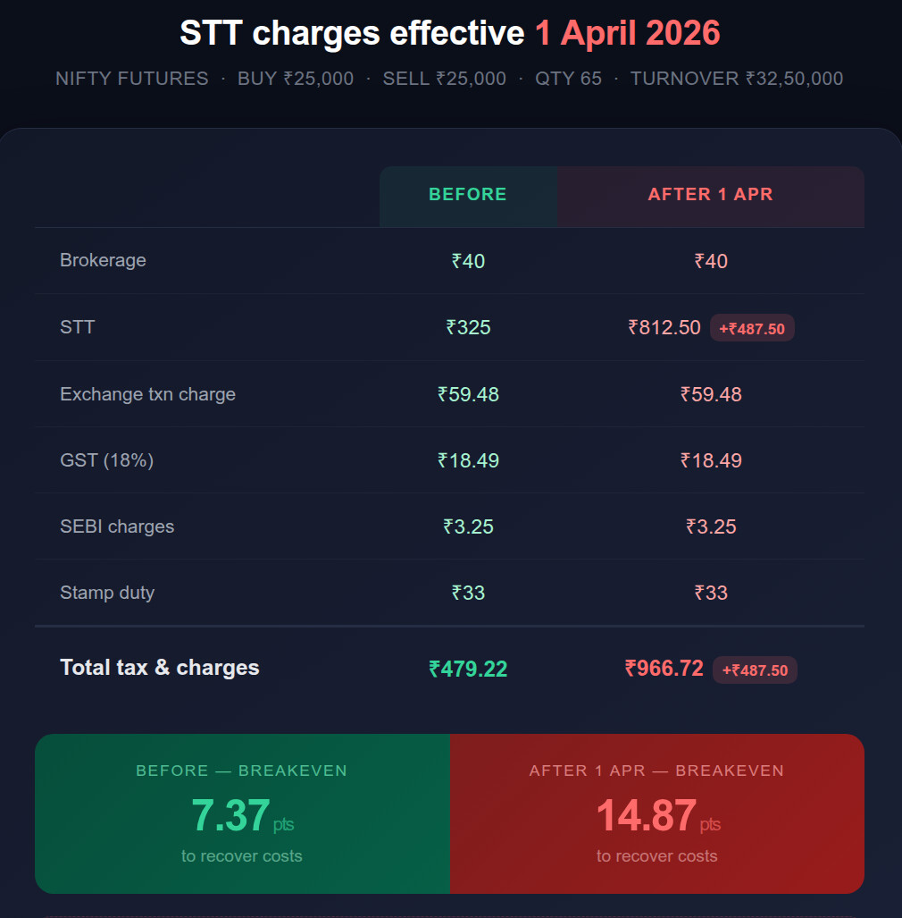Image resolution: width=902 pixels, height=918 pixels.
Task: Click the +₹487.50 badge in the STT row
Action: [x=752, y=328]
